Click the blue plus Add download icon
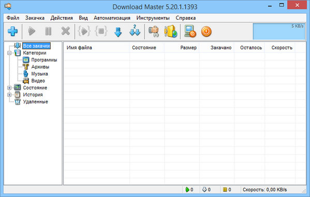Screen dimensions: 310x197 click(x=12, y=31)
